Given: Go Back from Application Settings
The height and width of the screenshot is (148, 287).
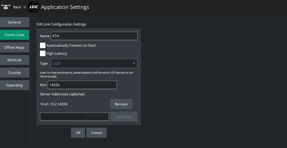Looking at the screenshot, I should coord(17,7).
